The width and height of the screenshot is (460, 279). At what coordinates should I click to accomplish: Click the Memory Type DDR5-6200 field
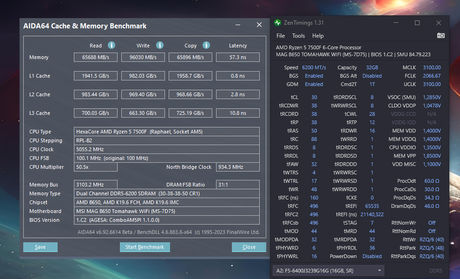tap(167, 193)
